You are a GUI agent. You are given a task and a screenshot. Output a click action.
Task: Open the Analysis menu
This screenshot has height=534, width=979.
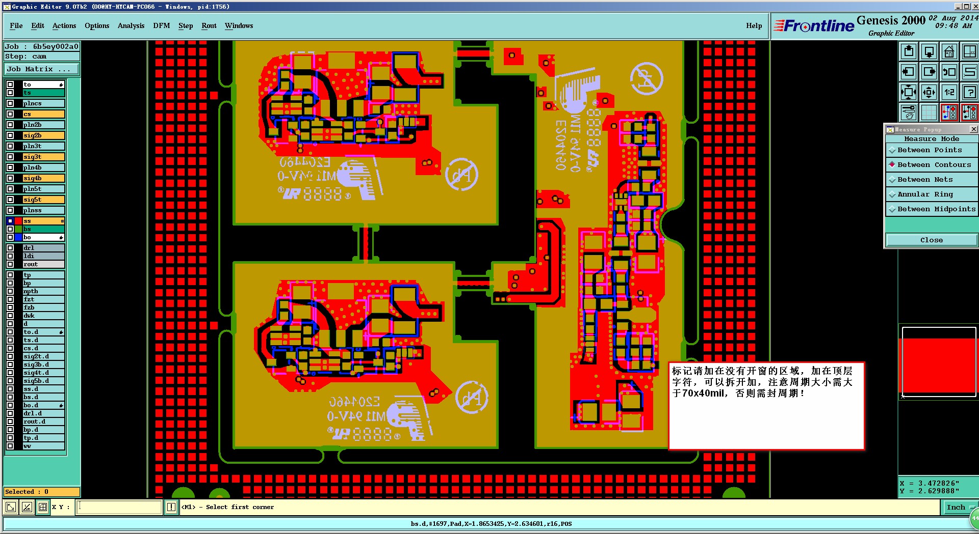[131, 26]
